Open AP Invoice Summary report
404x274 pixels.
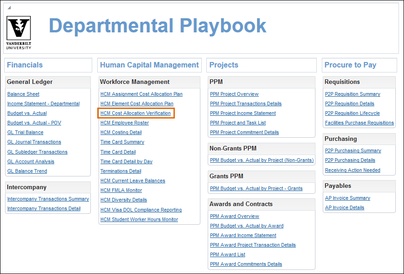(x=347, y=198)
